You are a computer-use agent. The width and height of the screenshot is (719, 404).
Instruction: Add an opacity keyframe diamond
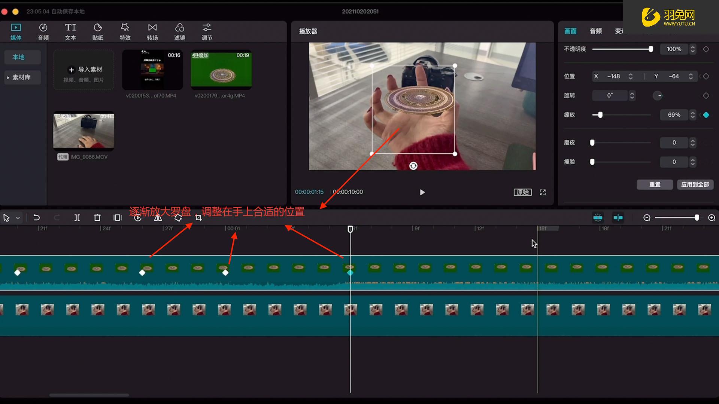[706, 49]
